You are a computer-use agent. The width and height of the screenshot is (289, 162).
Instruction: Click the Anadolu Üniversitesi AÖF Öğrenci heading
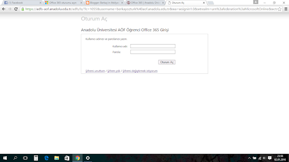pos(125,30)
